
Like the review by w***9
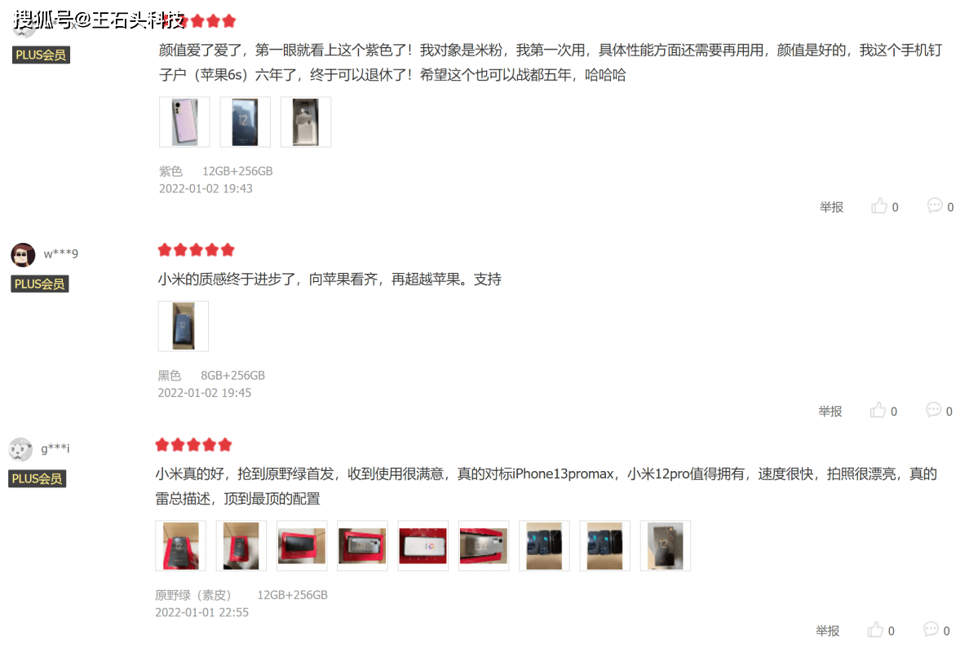click(x=878, y=410)
